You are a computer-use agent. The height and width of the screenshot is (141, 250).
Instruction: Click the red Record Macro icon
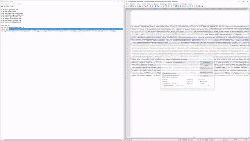(x=190, y=6)
